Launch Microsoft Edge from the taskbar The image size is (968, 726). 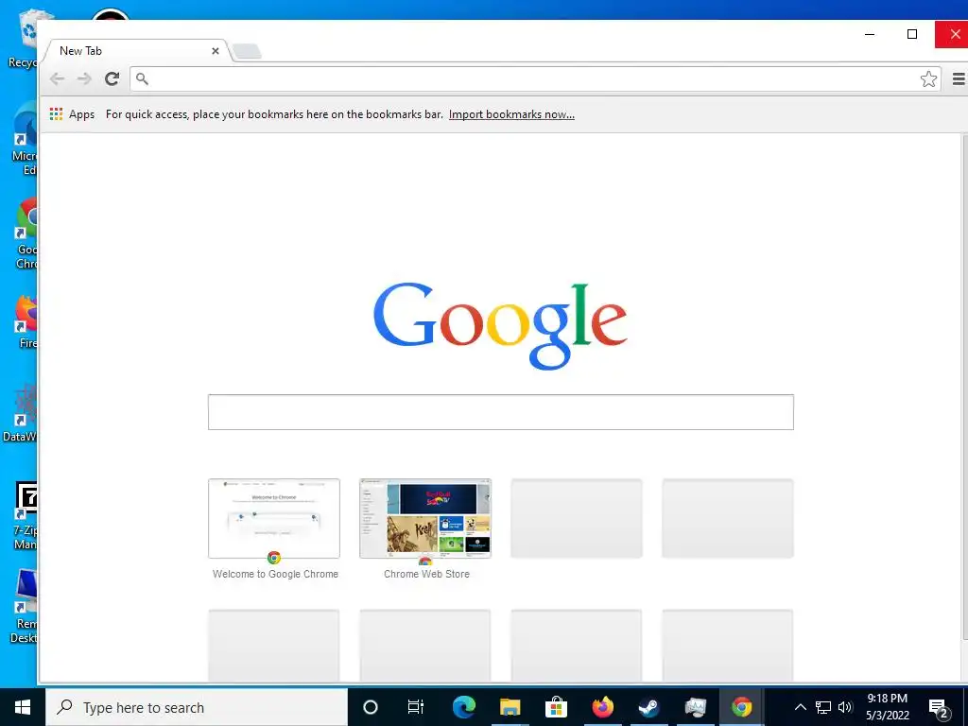pos(463,707)
